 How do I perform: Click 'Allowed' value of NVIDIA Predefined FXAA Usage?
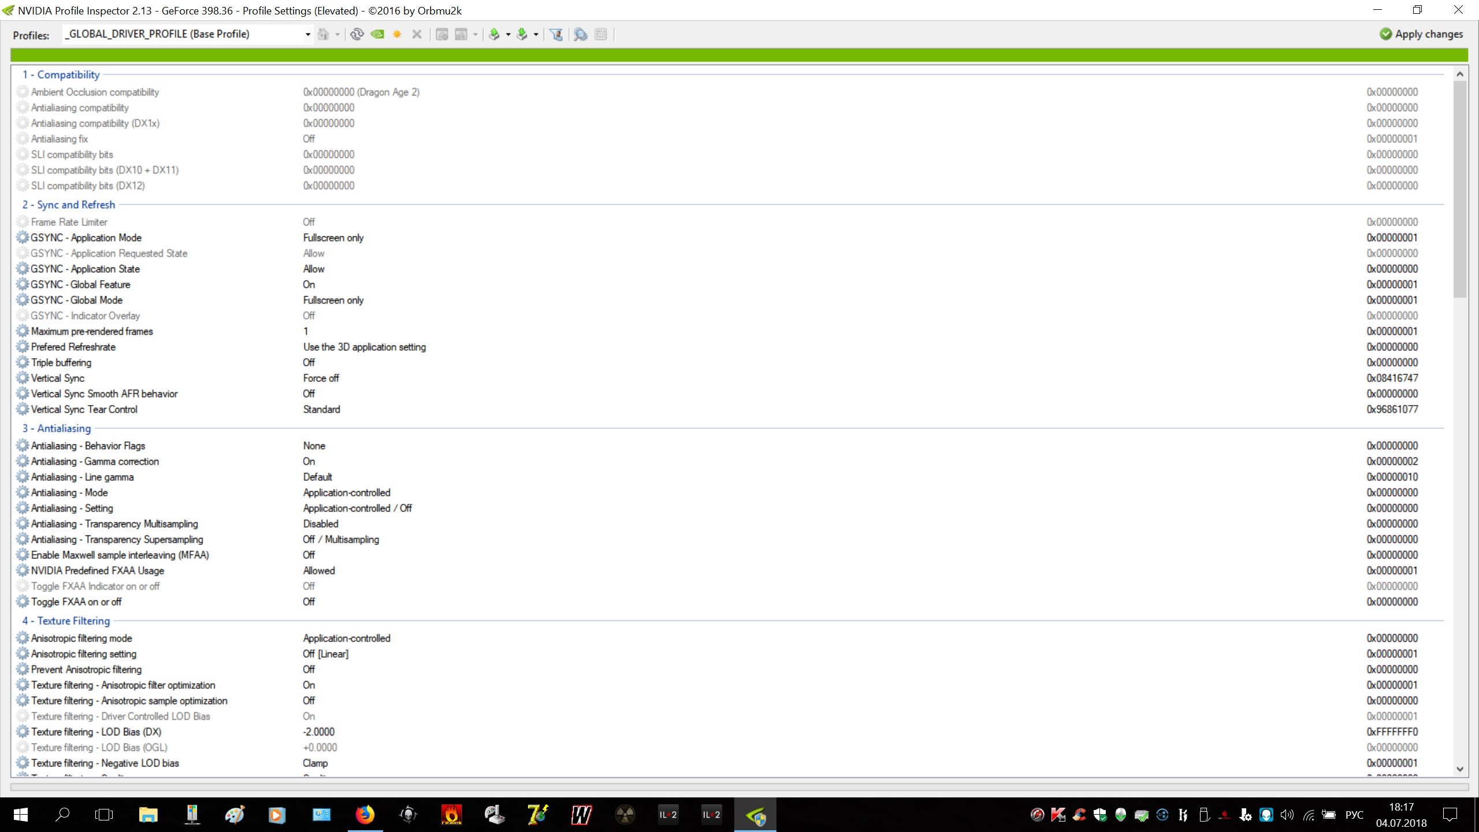[319, 570]
